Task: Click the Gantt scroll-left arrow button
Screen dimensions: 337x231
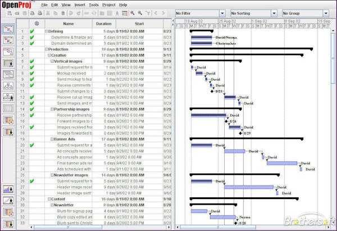Action: 177,227
